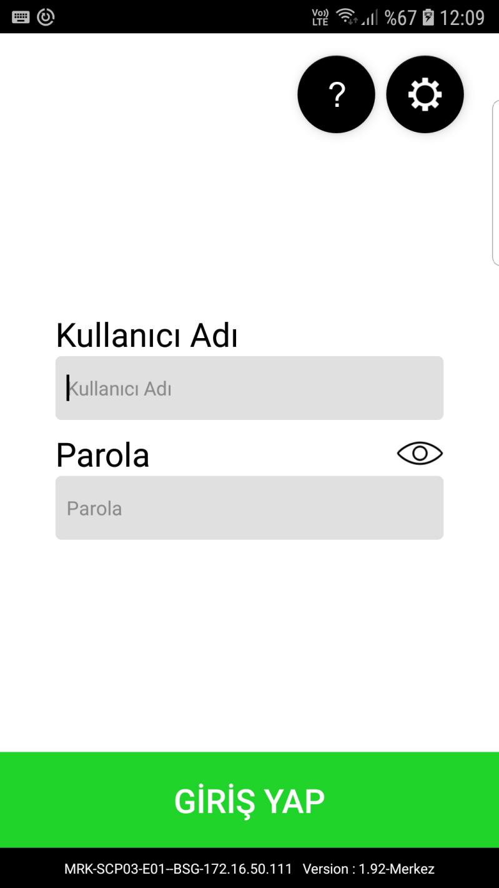Tap the 12:09 clock in status bar
Viewport: 499px width, 888px height.
coord(462,17)
